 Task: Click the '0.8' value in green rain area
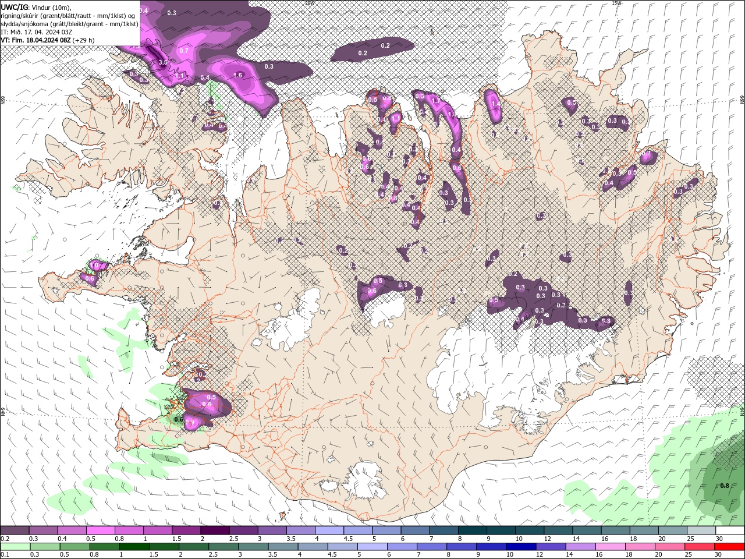[x=725, y=486]
